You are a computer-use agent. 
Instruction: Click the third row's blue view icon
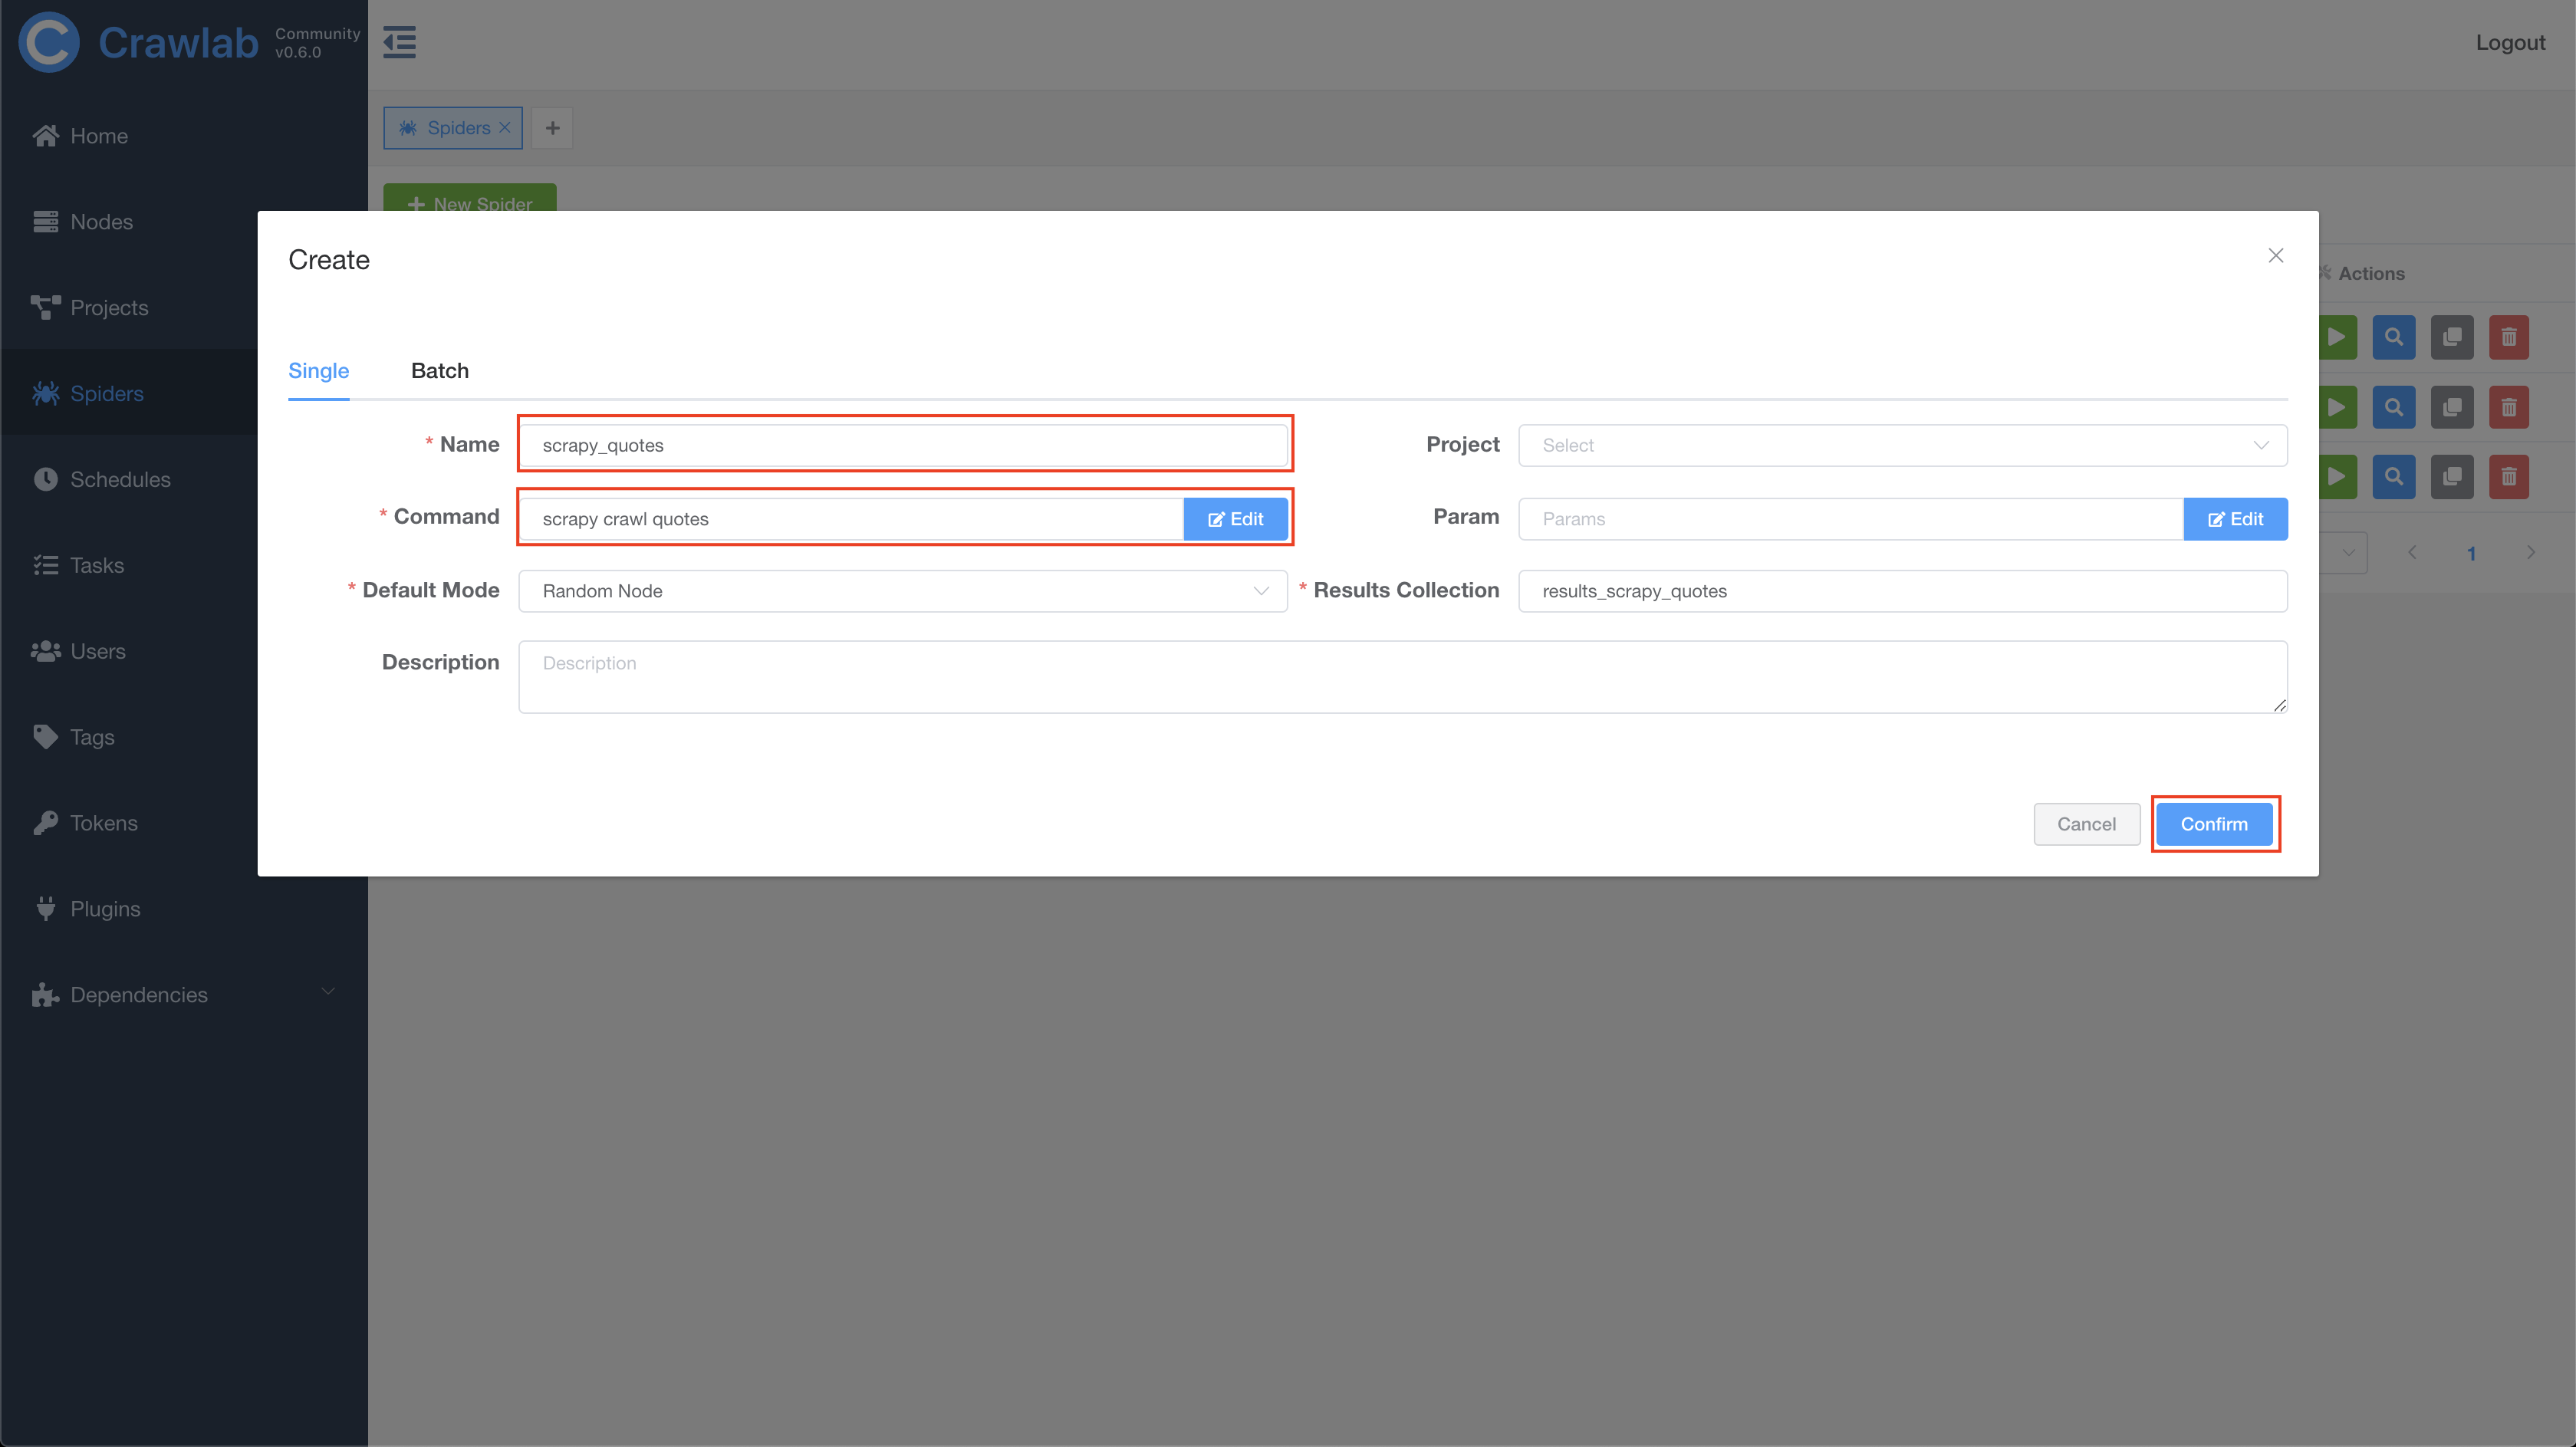pyautogui.click(x=2394, y=477)
